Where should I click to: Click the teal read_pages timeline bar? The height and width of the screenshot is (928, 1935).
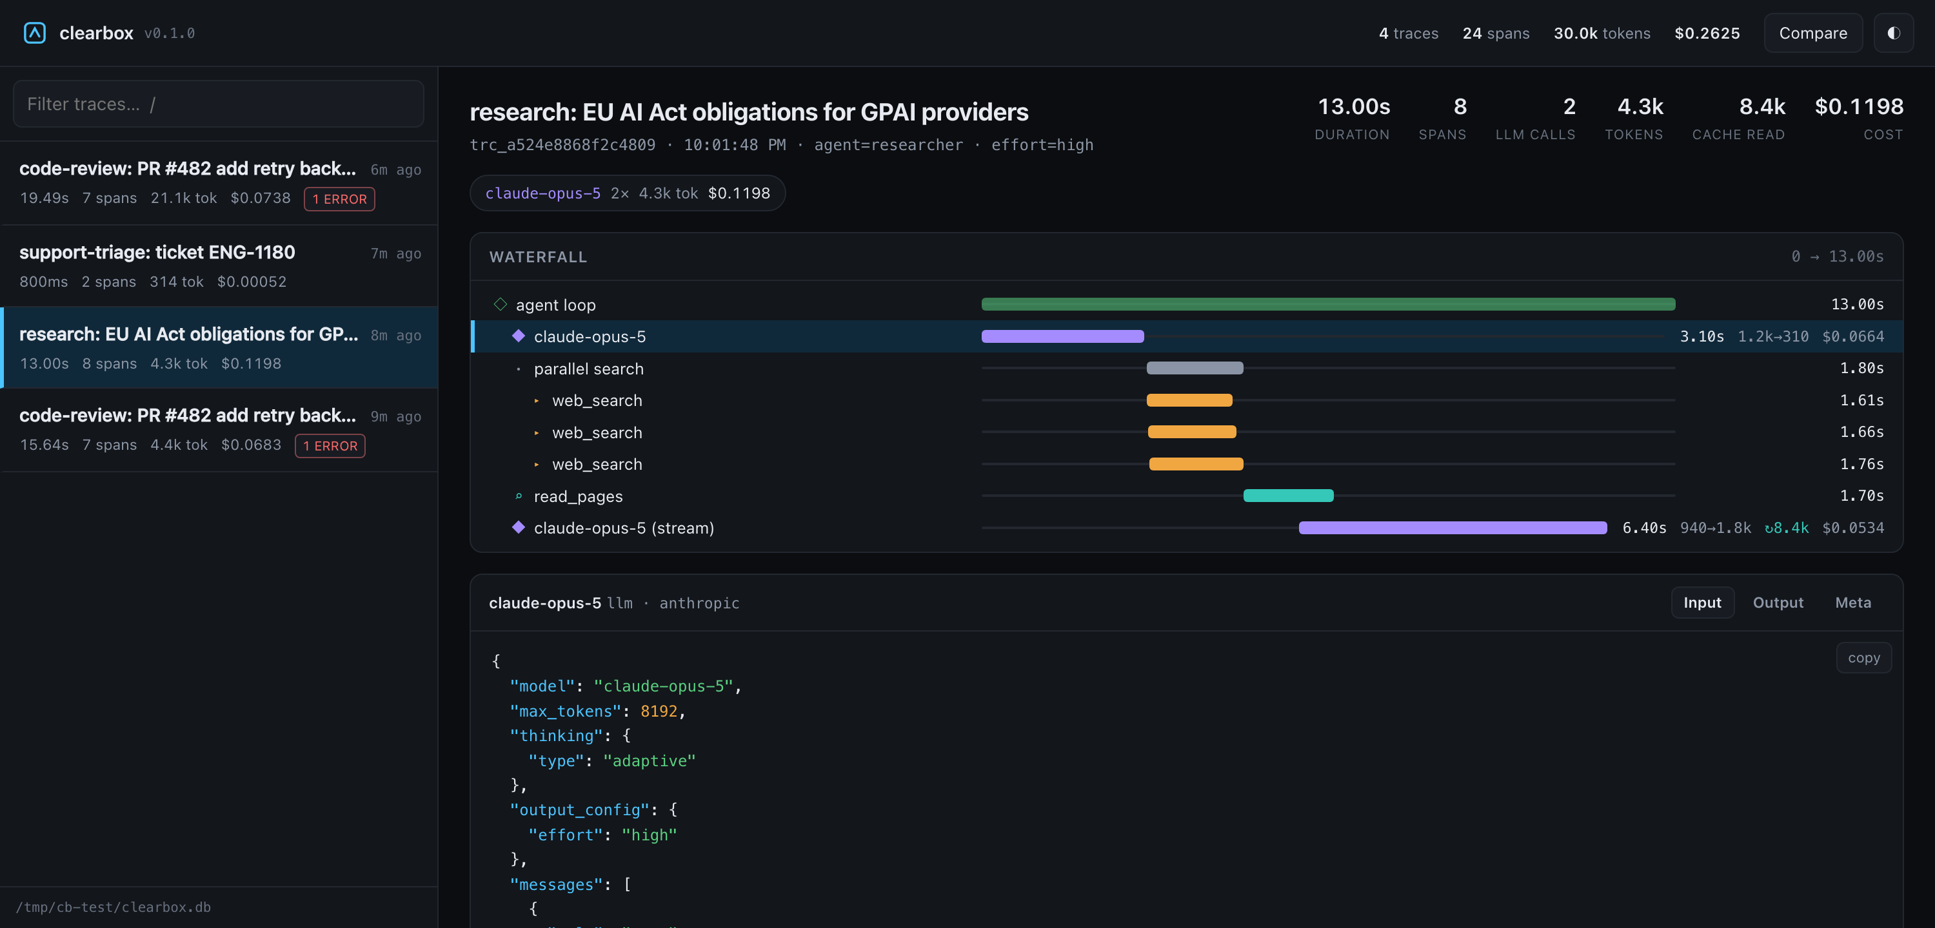click(x=1288, y=496)
